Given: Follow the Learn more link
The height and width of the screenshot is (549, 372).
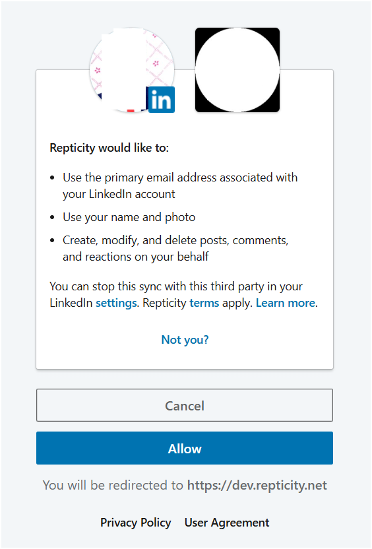Looking at the screenshot, I should pyautogui.click(x=286, y=302).
